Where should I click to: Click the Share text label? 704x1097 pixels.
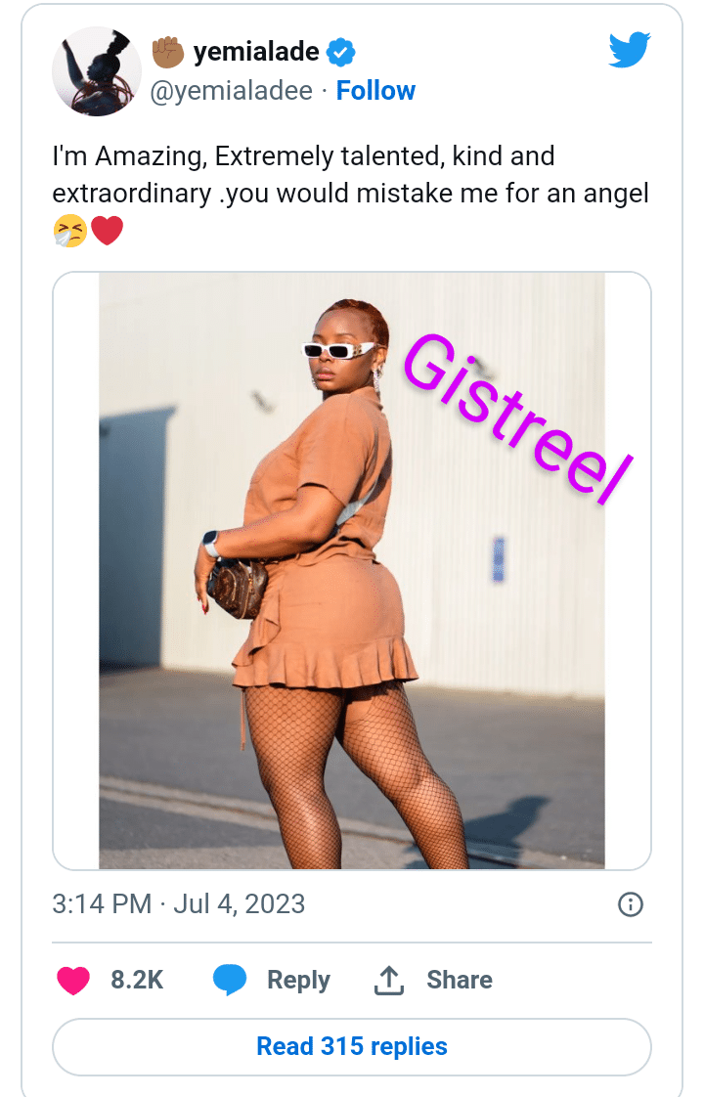point(460,980)
